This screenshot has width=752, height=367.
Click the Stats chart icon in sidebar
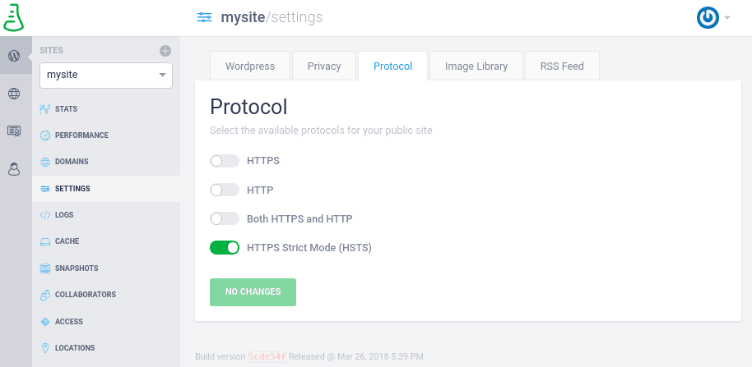pos(45,109)
